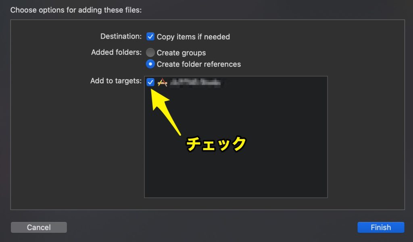Image resolution: width=413 pixels, height=242 pixels.
Task: Select the Create groups radio button
Action: [150, 53]
